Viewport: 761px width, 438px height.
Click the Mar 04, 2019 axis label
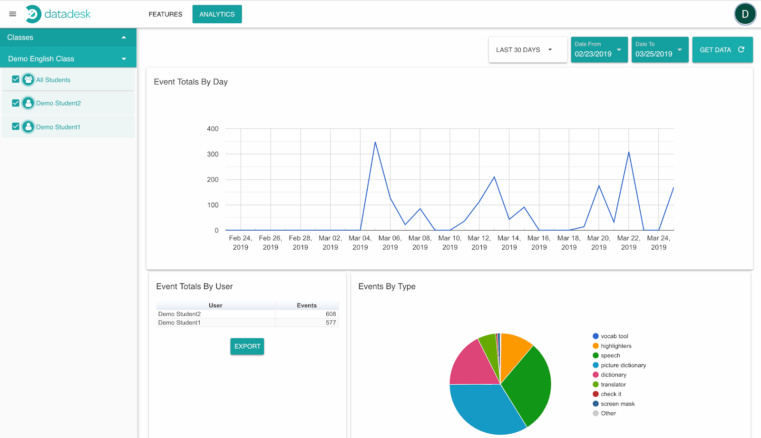(360, 243)
